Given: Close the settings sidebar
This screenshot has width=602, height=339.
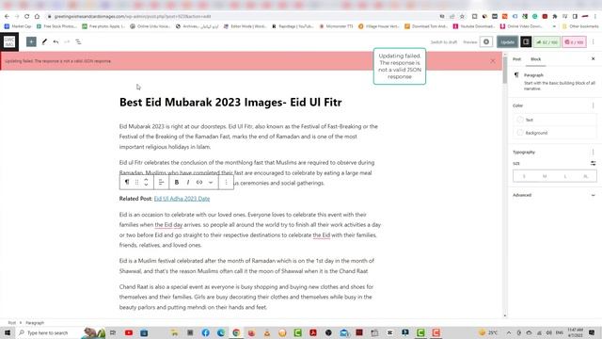Looking at the screenshot, I should [x=594, y=59].
